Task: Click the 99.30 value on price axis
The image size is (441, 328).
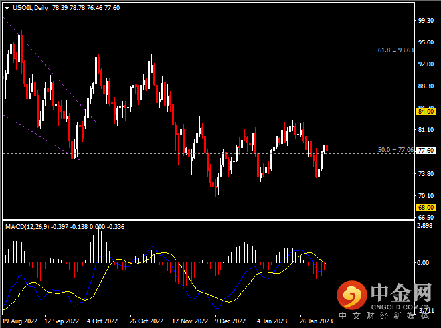Action: pyautogui.click(x=425, y=21)
